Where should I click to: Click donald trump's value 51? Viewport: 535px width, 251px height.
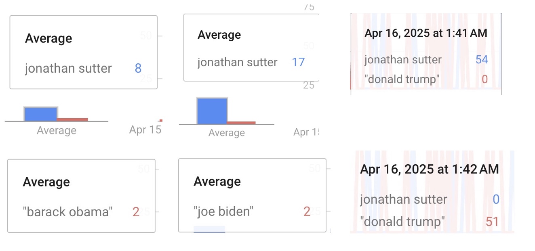(x=492, y=222)
